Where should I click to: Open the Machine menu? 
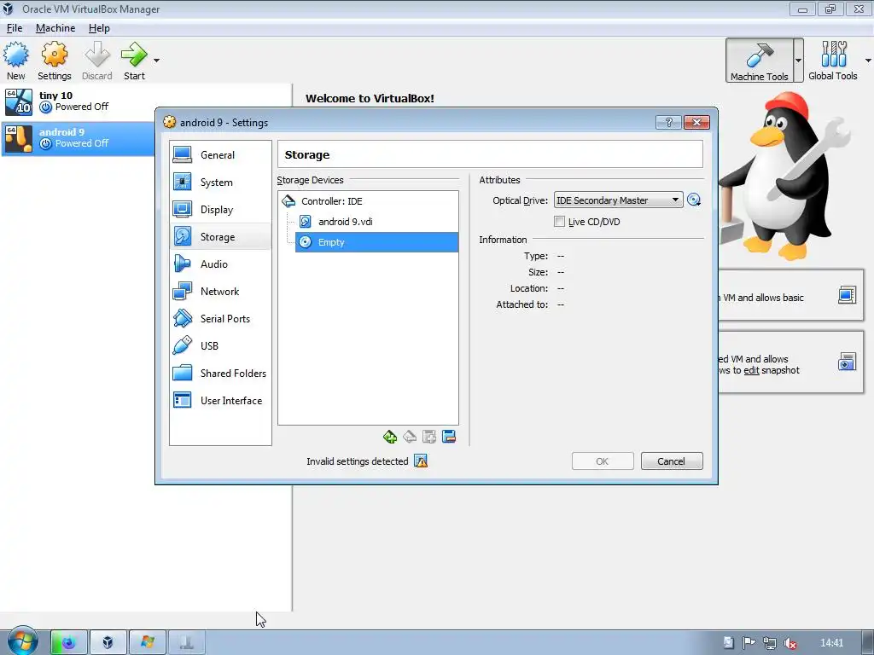click(55, 28)
